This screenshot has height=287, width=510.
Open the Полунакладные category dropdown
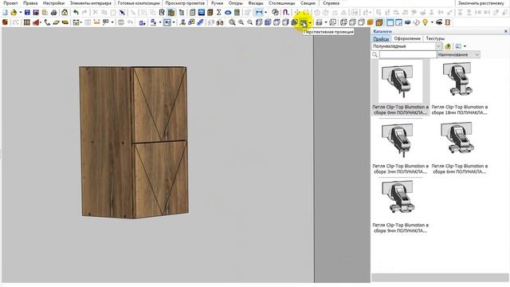tap(438, 46)
